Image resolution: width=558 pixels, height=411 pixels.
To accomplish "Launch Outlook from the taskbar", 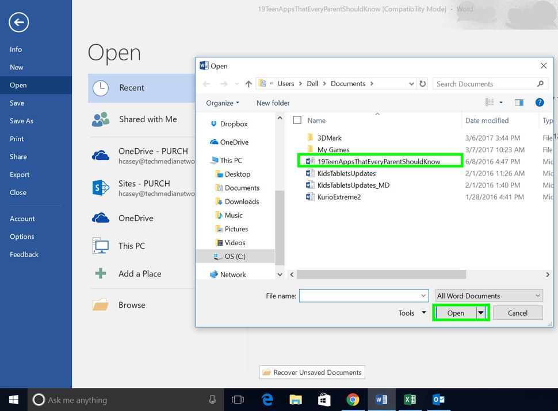I will (x=439, y=400).
